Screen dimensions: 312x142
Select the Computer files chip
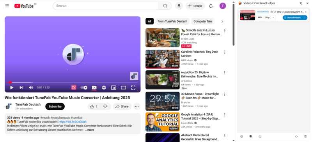click(x=203, y=21)
